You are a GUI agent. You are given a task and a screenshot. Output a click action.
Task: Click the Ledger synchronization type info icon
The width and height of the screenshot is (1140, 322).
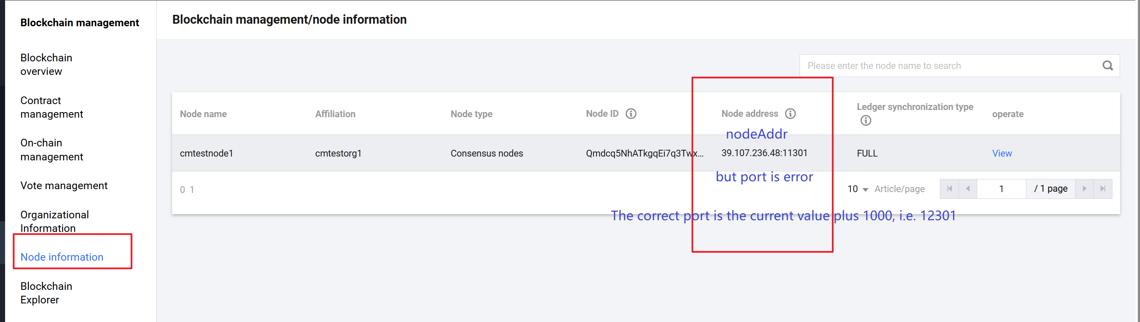pyautogui.click(x=865, y=121)
